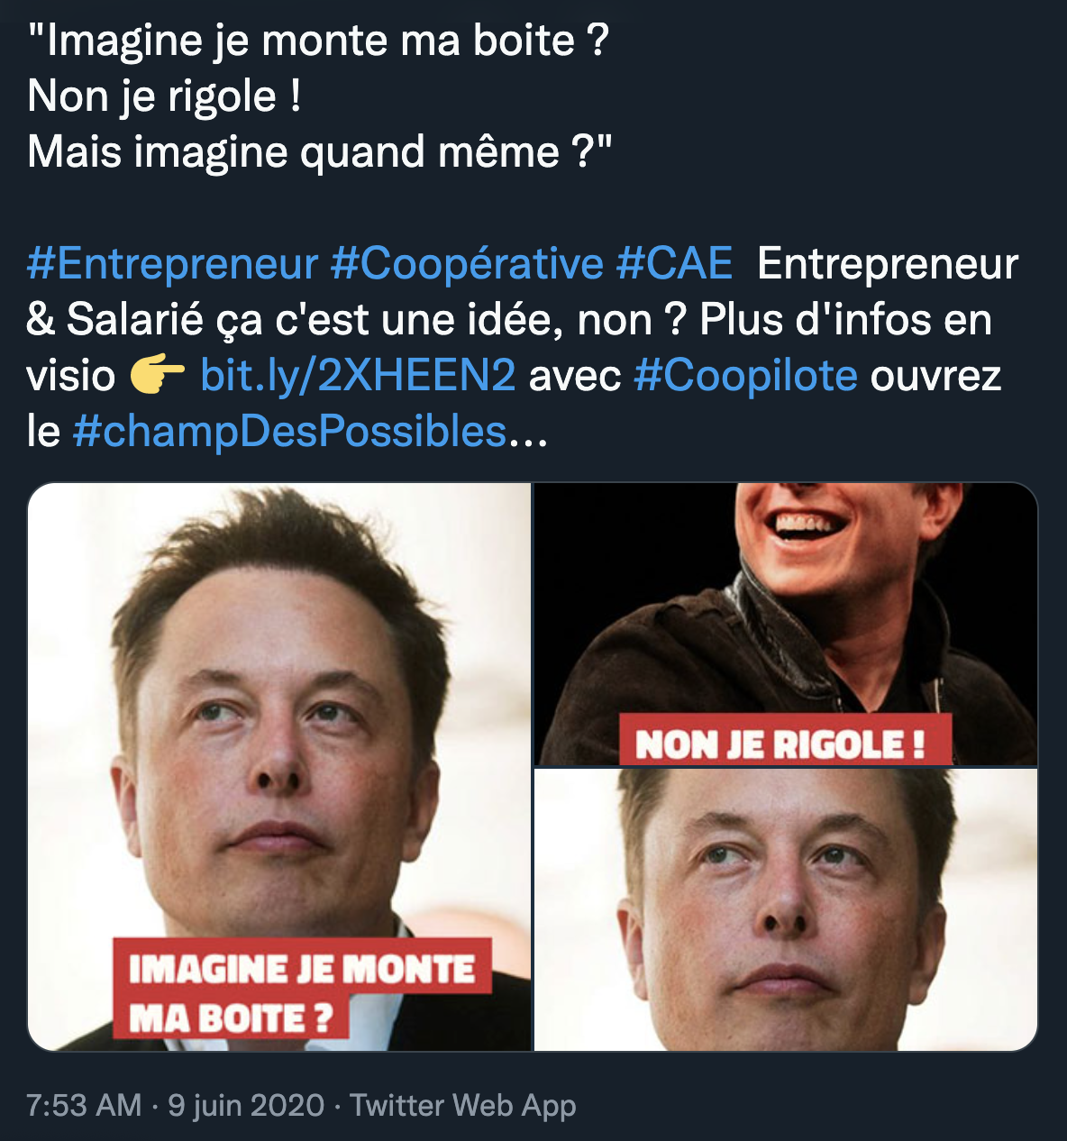Screen dimensions: 1067x1141
Task: Click the 7:53 AM timestamp
Action: pyautogui.click(x=84, y=1105)
